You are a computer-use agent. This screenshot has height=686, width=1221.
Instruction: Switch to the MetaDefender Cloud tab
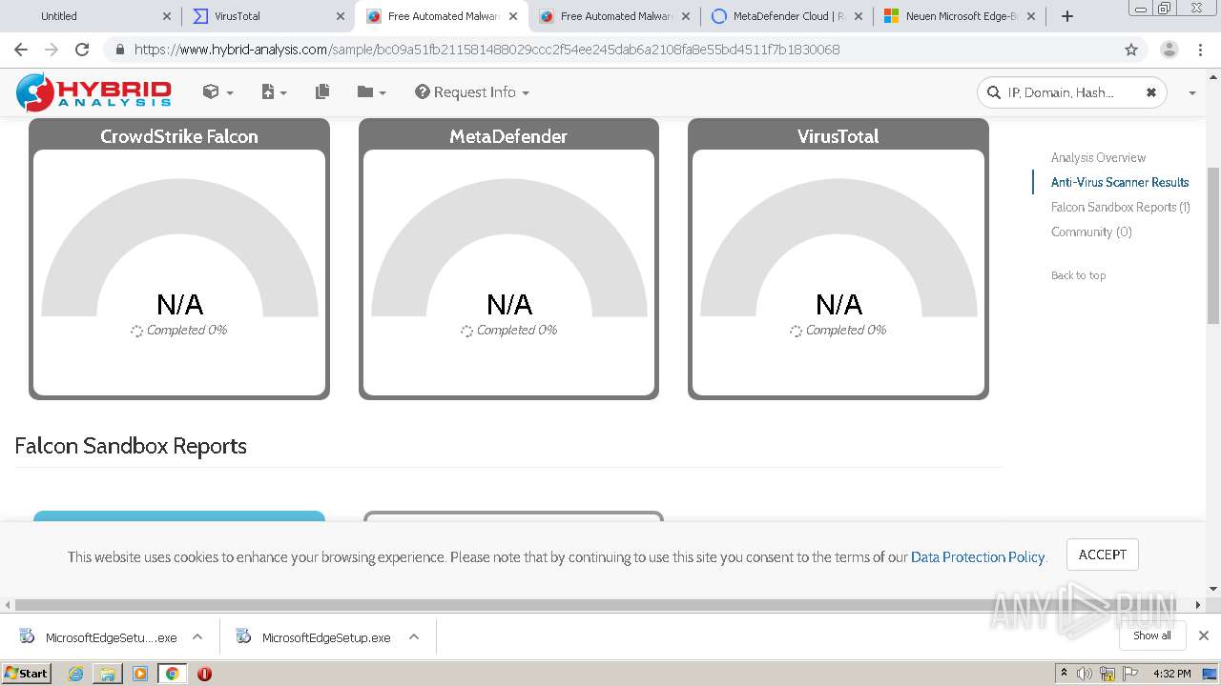tap(787, 16)
